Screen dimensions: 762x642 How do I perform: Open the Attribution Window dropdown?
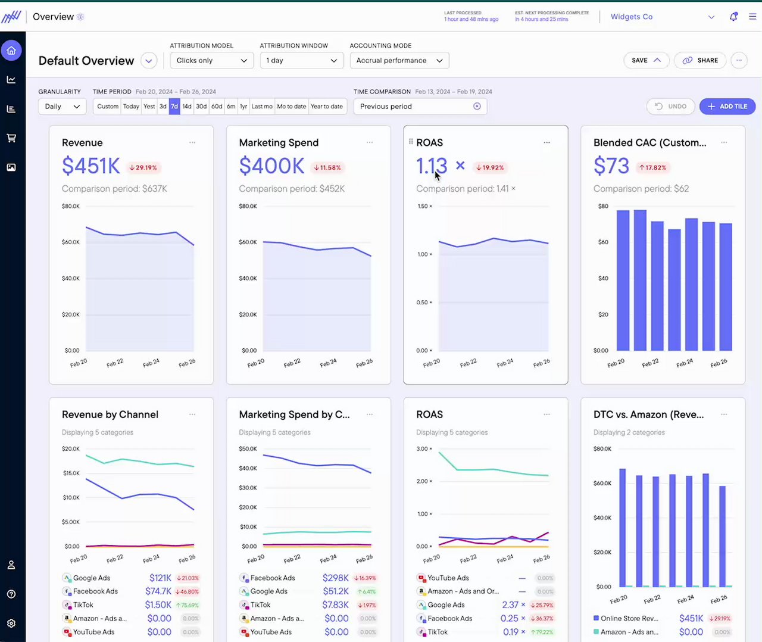point(302,61)
